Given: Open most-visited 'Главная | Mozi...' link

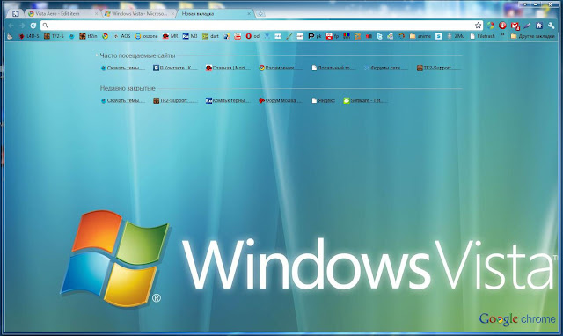Looking at the screenshot, I should click(x=228, y=68).
